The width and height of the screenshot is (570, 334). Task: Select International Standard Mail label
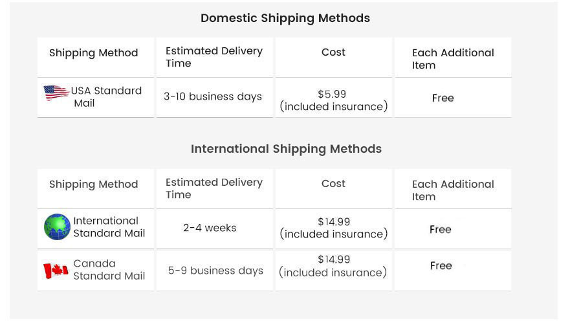109,227
